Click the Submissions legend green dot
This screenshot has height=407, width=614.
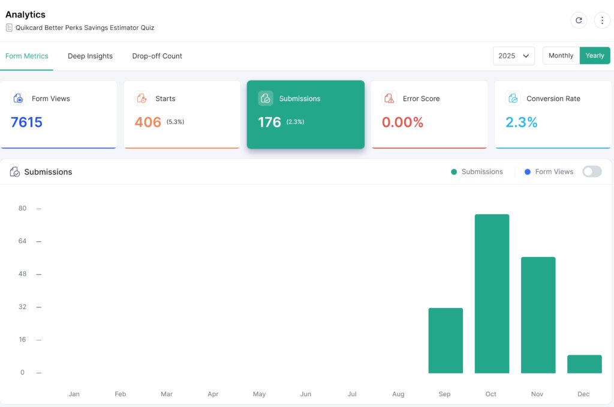click(x=454, y=172)
